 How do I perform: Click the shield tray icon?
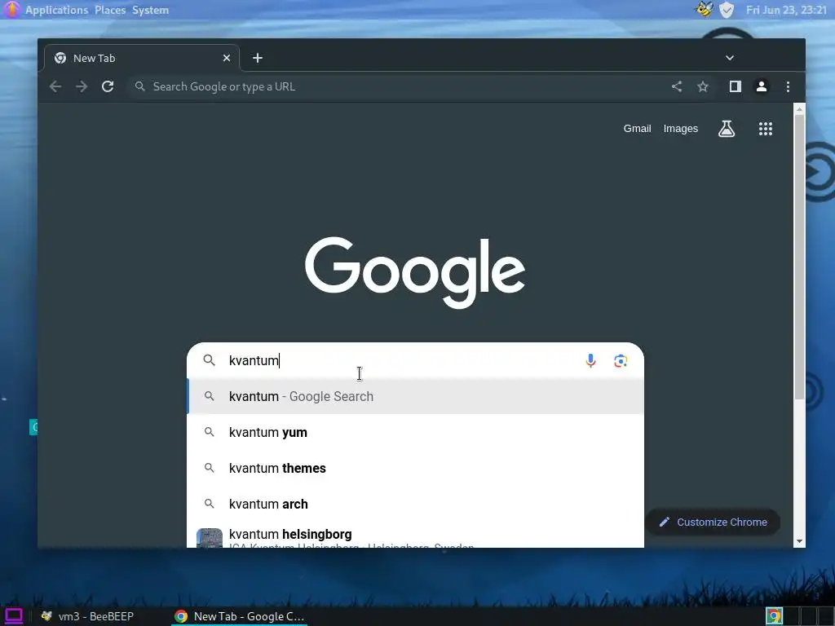point(727,10)
